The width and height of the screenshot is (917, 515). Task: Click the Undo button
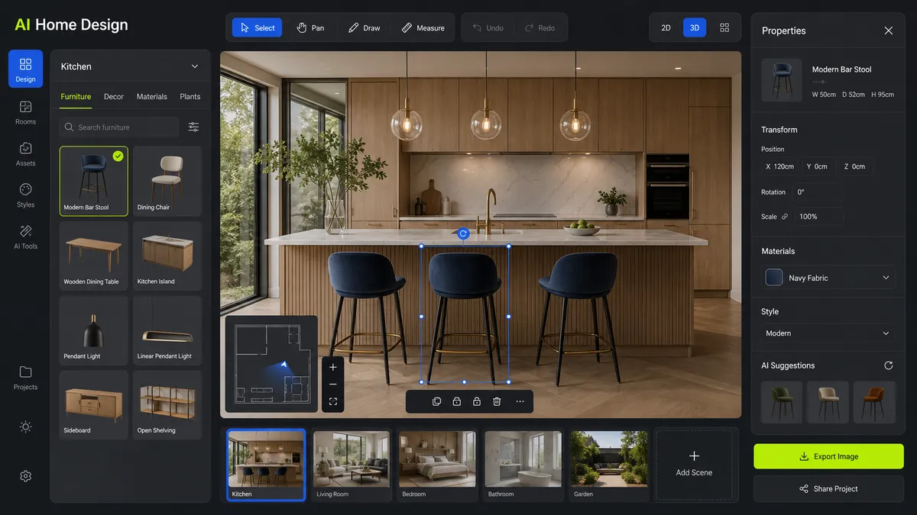pos(488,27)
